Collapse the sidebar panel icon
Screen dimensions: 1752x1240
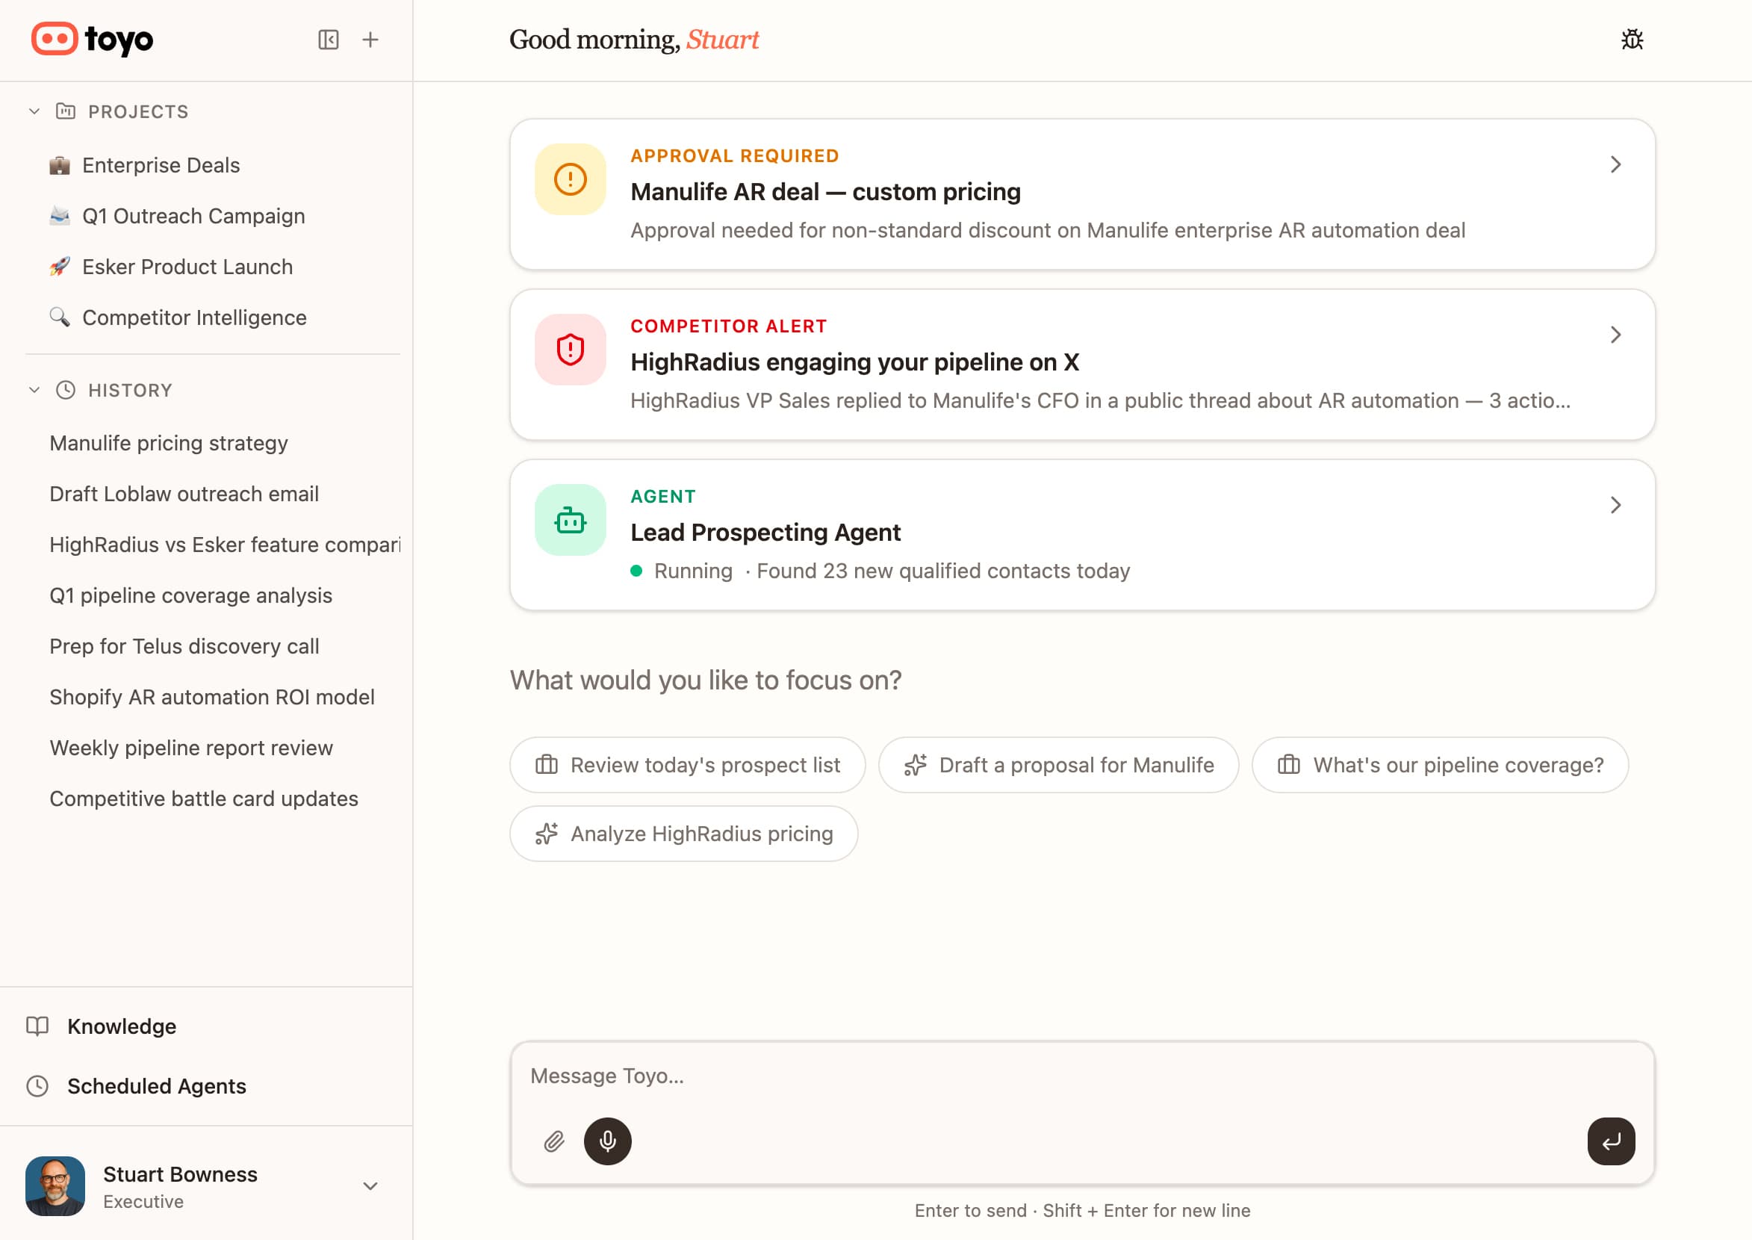tap(329, 40)
